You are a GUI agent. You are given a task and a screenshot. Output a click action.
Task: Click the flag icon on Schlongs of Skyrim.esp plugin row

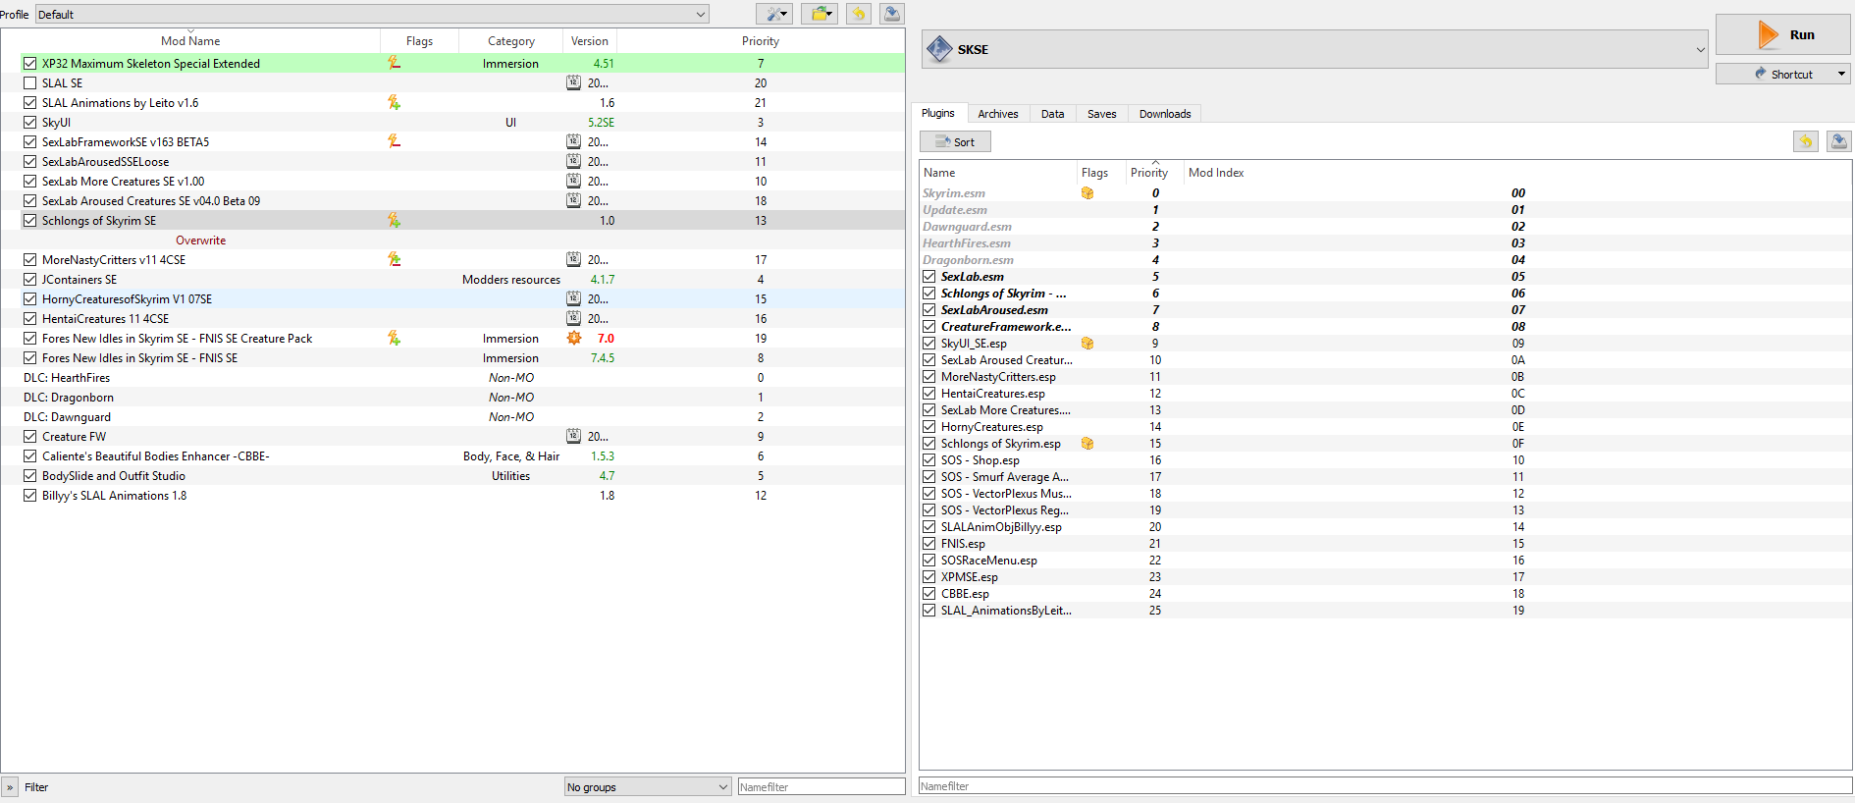pos(1087,444)
